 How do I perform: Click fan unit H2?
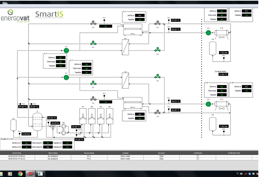pos(92,116)
